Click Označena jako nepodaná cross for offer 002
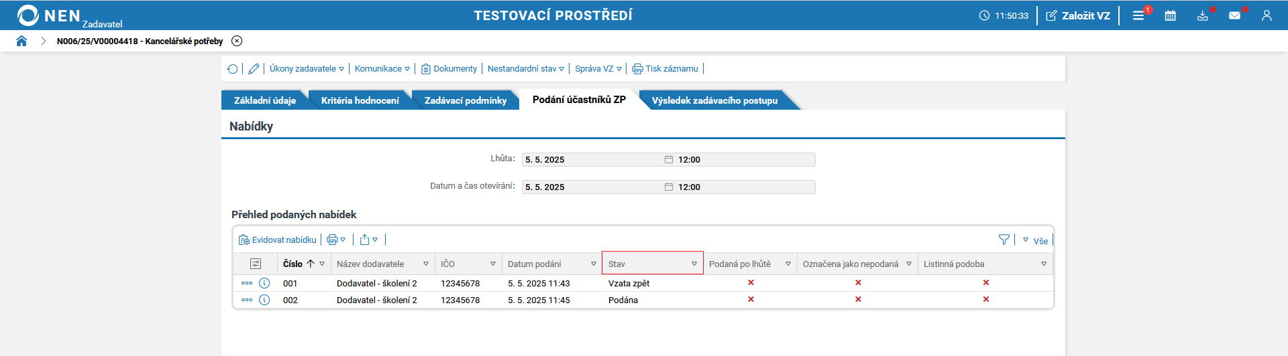The width and height of the screenshot is (1288, 356). [858, 299]
